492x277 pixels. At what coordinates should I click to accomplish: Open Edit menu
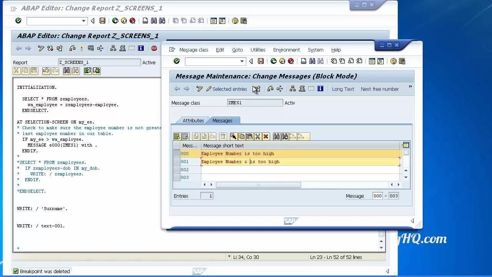coord(220,50)
